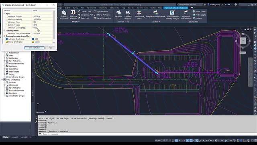The image size is (257, 145).
Task: Collapse the Tributary Areas section
Action: click(x=4, y=31)
